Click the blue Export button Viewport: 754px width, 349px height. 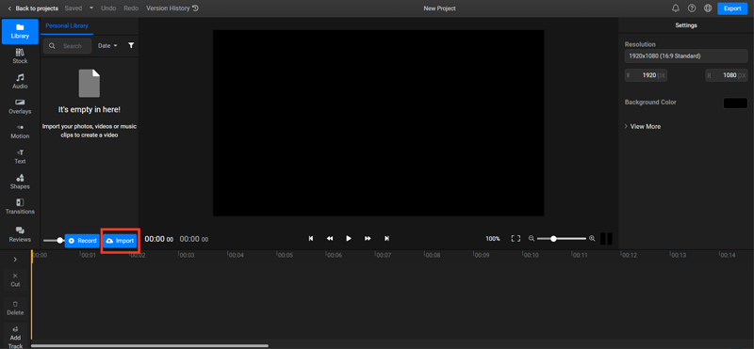coord(732,8)
